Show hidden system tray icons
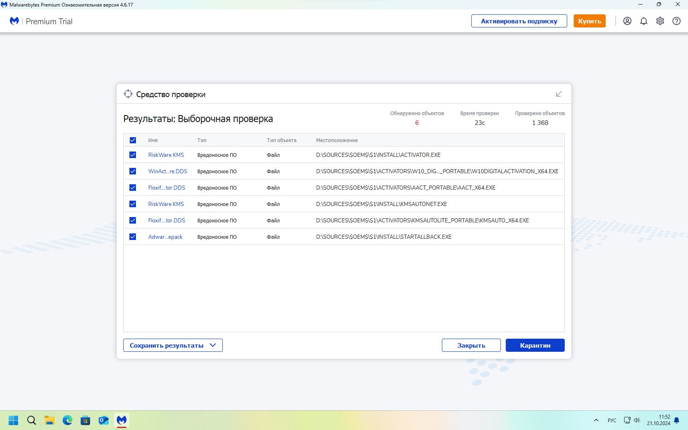 (596, 420)
